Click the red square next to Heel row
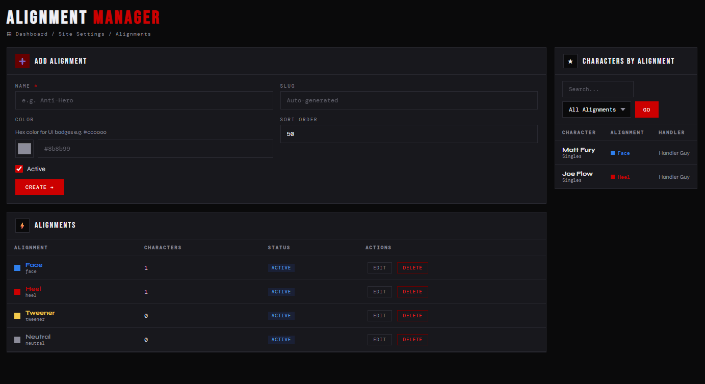 pos(17,292)
